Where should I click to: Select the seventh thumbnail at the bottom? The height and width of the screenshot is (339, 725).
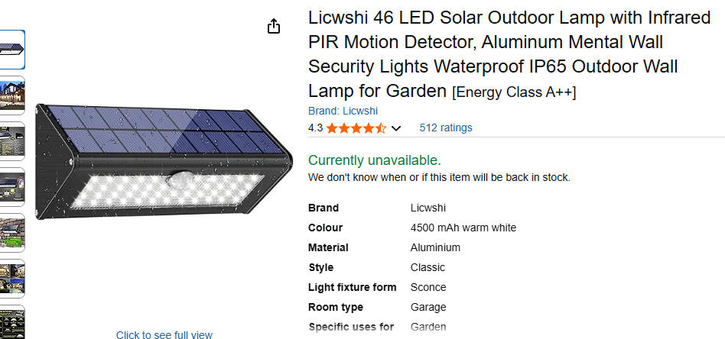pos(12,322)
